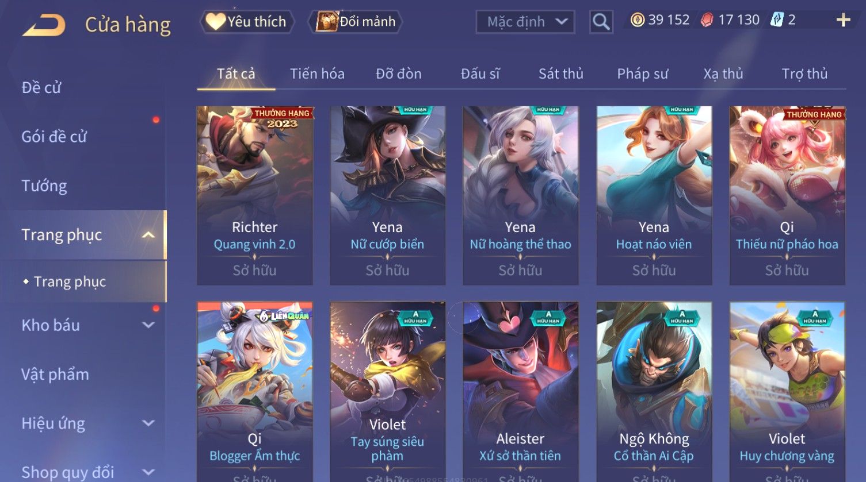Click the chest icon in Đổi mảnh
866x482 pixels.
pyautogui.click(x=327, y=21)
